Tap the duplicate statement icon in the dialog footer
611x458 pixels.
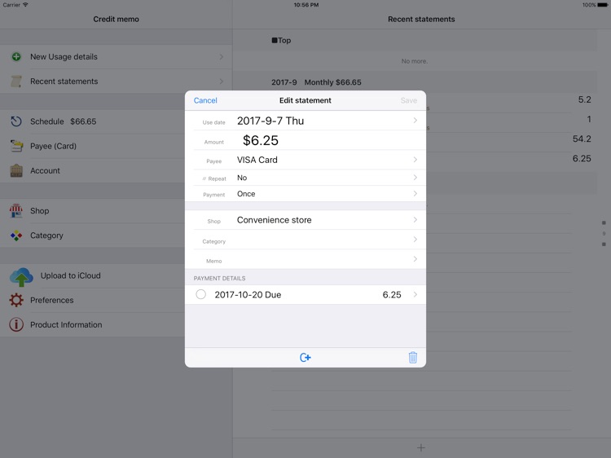(305, 358)
